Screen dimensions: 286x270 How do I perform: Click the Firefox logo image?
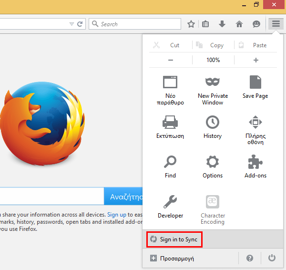42,124
